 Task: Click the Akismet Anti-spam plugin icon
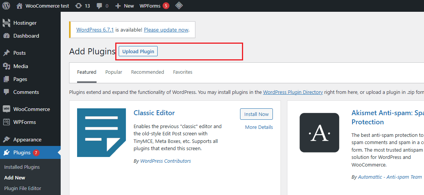[319, 133]
